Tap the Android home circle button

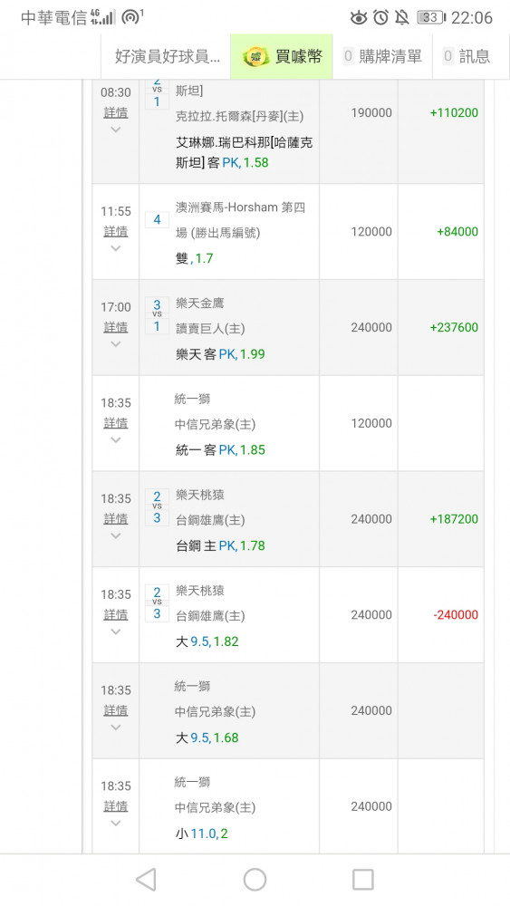[x=255, y=880]
